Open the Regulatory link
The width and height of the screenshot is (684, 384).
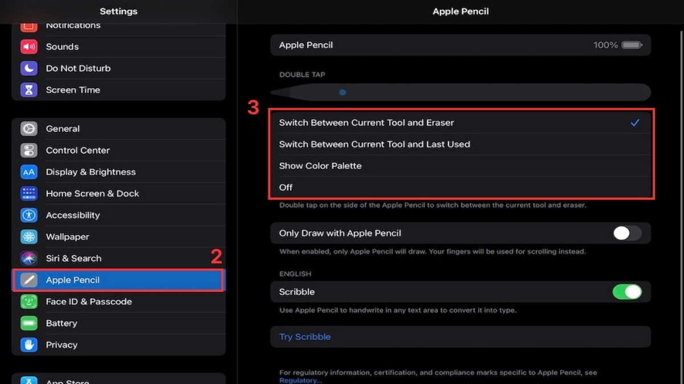300,381
